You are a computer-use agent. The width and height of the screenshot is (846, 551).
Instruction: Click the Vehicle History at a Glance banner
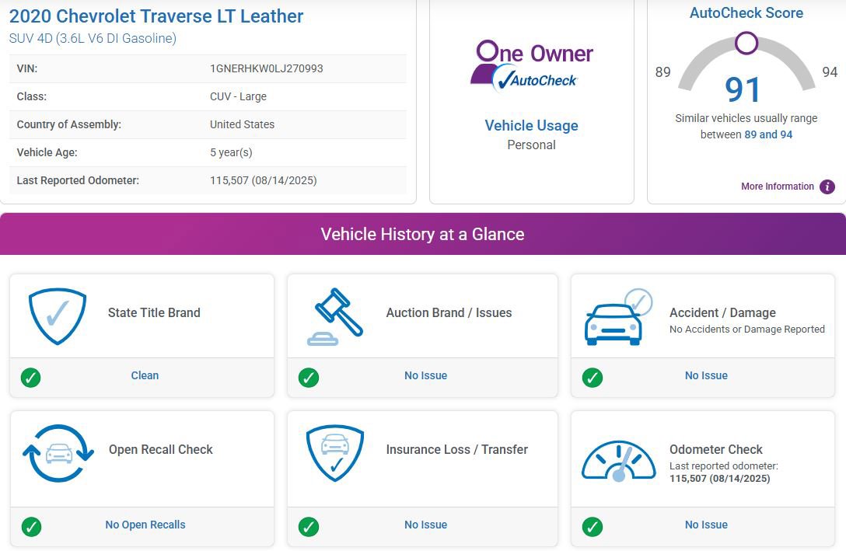pos(423,234)
